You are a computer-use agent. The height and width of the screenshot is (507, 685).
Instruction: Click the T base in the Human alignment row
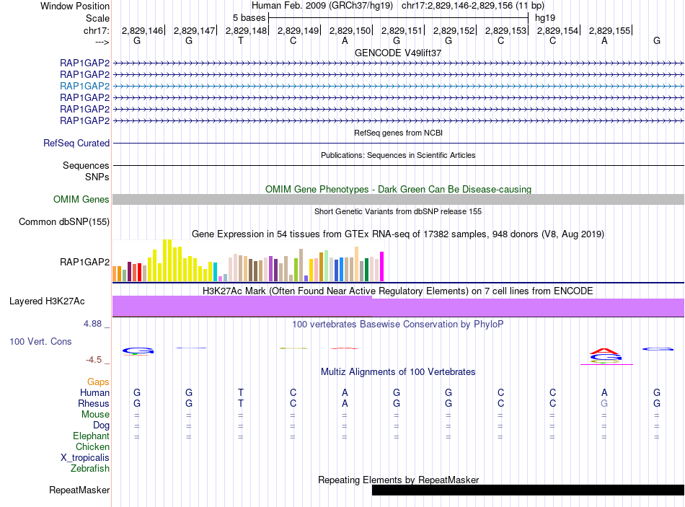tap(241, 392)
